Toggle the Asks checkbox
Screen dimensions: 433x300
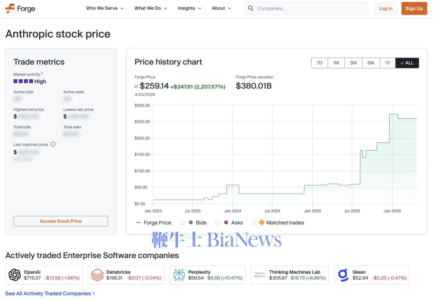pyautogui.click(x=218, y=222)
